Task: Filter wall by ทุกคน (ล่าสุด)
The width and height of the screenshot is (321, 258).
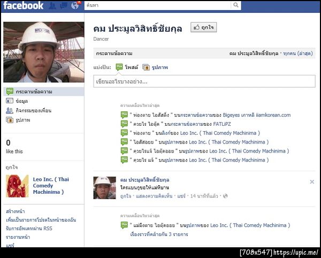Action: click(x=298, y=54)
